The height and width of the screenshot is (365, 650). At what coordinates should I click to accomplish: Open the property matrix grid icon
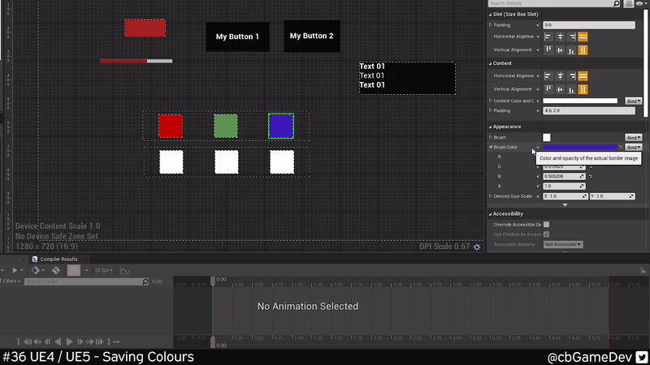click(x=630, y=4)
